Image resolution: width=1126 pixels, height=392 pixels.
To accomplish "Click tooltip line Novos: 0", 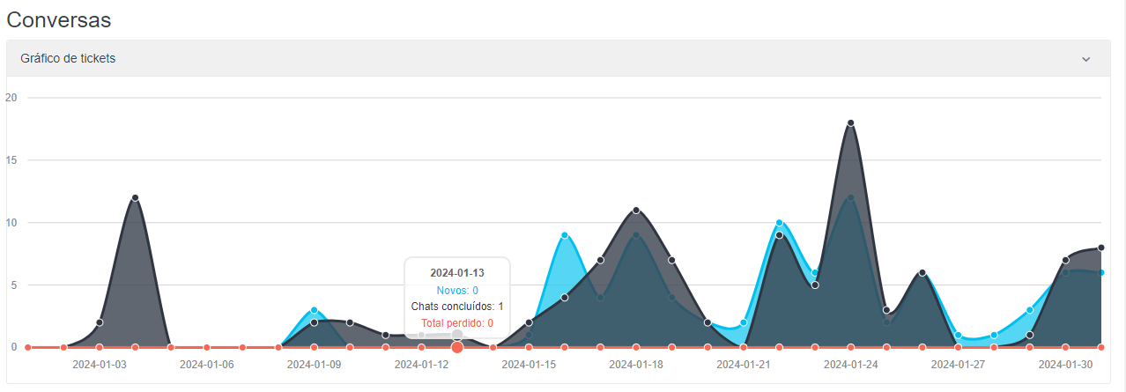I will pos(457,290).
